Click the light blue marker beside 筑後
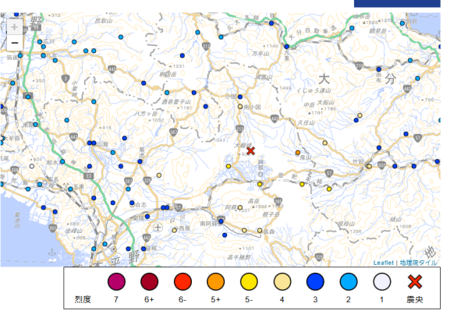This screenshot has width=468, height=314. point(20,55)
